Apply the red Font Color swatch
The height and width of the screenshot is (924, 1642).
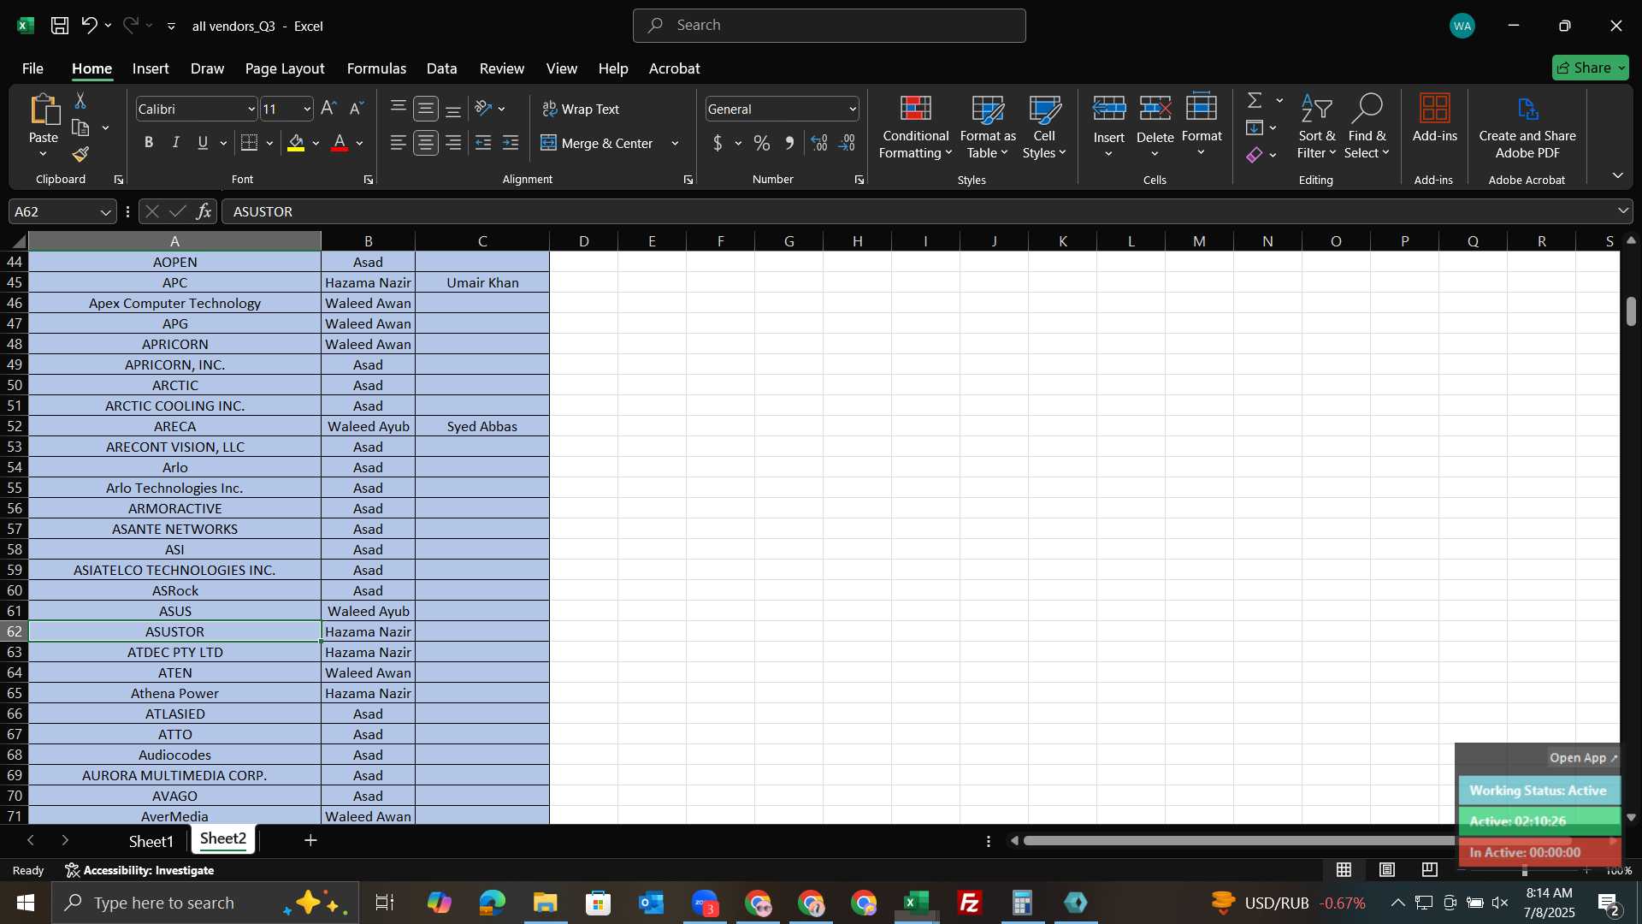pyautogui.click(x=340, y=143)
